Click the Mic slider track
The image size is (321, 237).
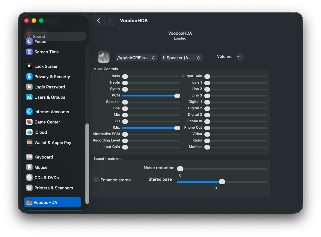click(151, 115)
